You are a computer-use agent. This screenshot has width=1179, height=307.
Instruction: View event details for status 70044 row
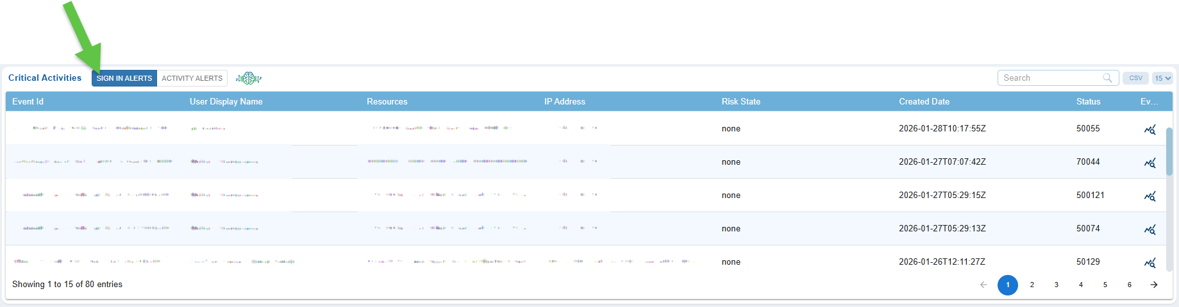point(1150,163)
